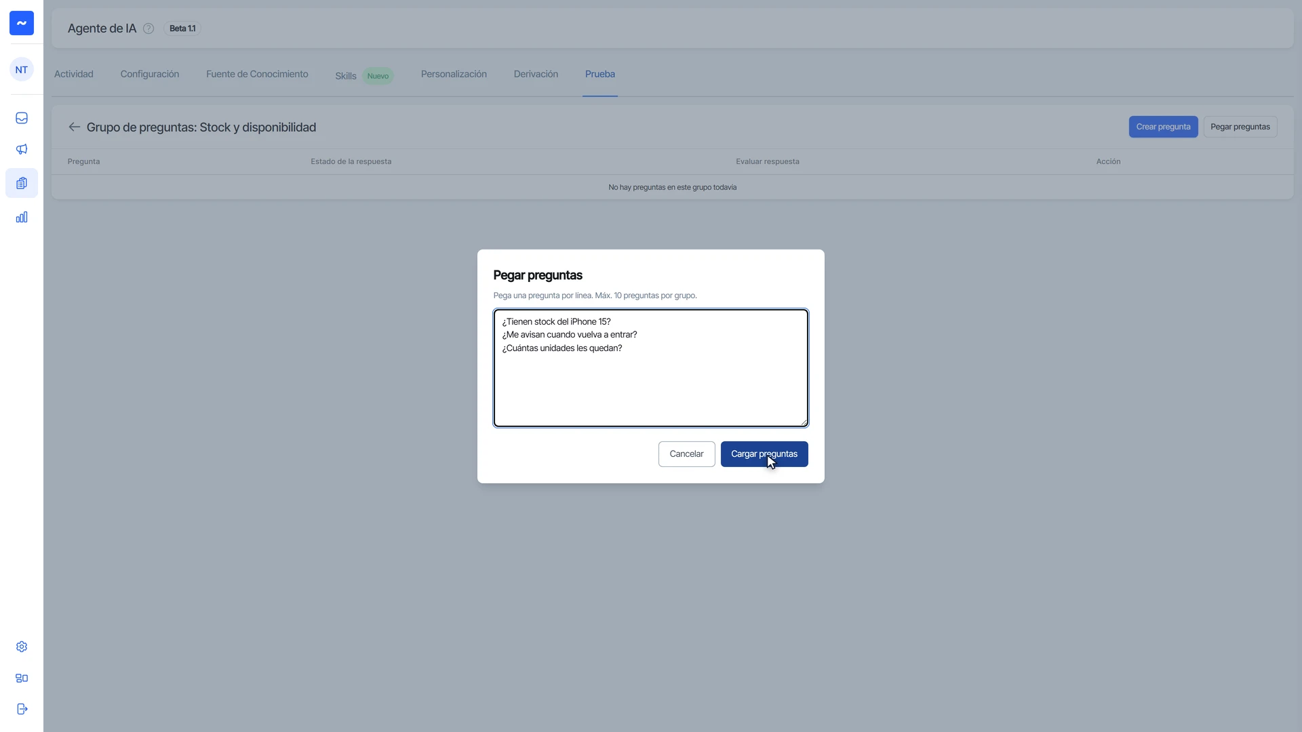Screen dimensions: 1302x732
Task: Click the group title 'Stock y disponibilidad'
Action: pos(258,127)
